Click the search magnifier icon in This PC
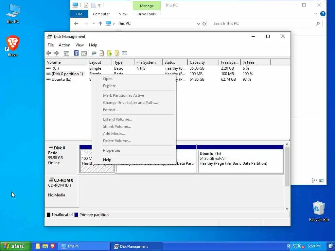This screenshot has height=251, width=335. coord(318,24)
